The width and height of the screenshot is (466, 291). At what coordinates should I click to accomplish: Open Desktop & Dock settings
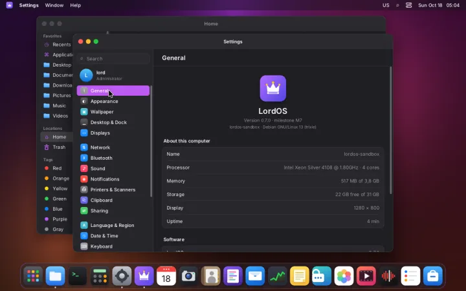pos(113,122)
